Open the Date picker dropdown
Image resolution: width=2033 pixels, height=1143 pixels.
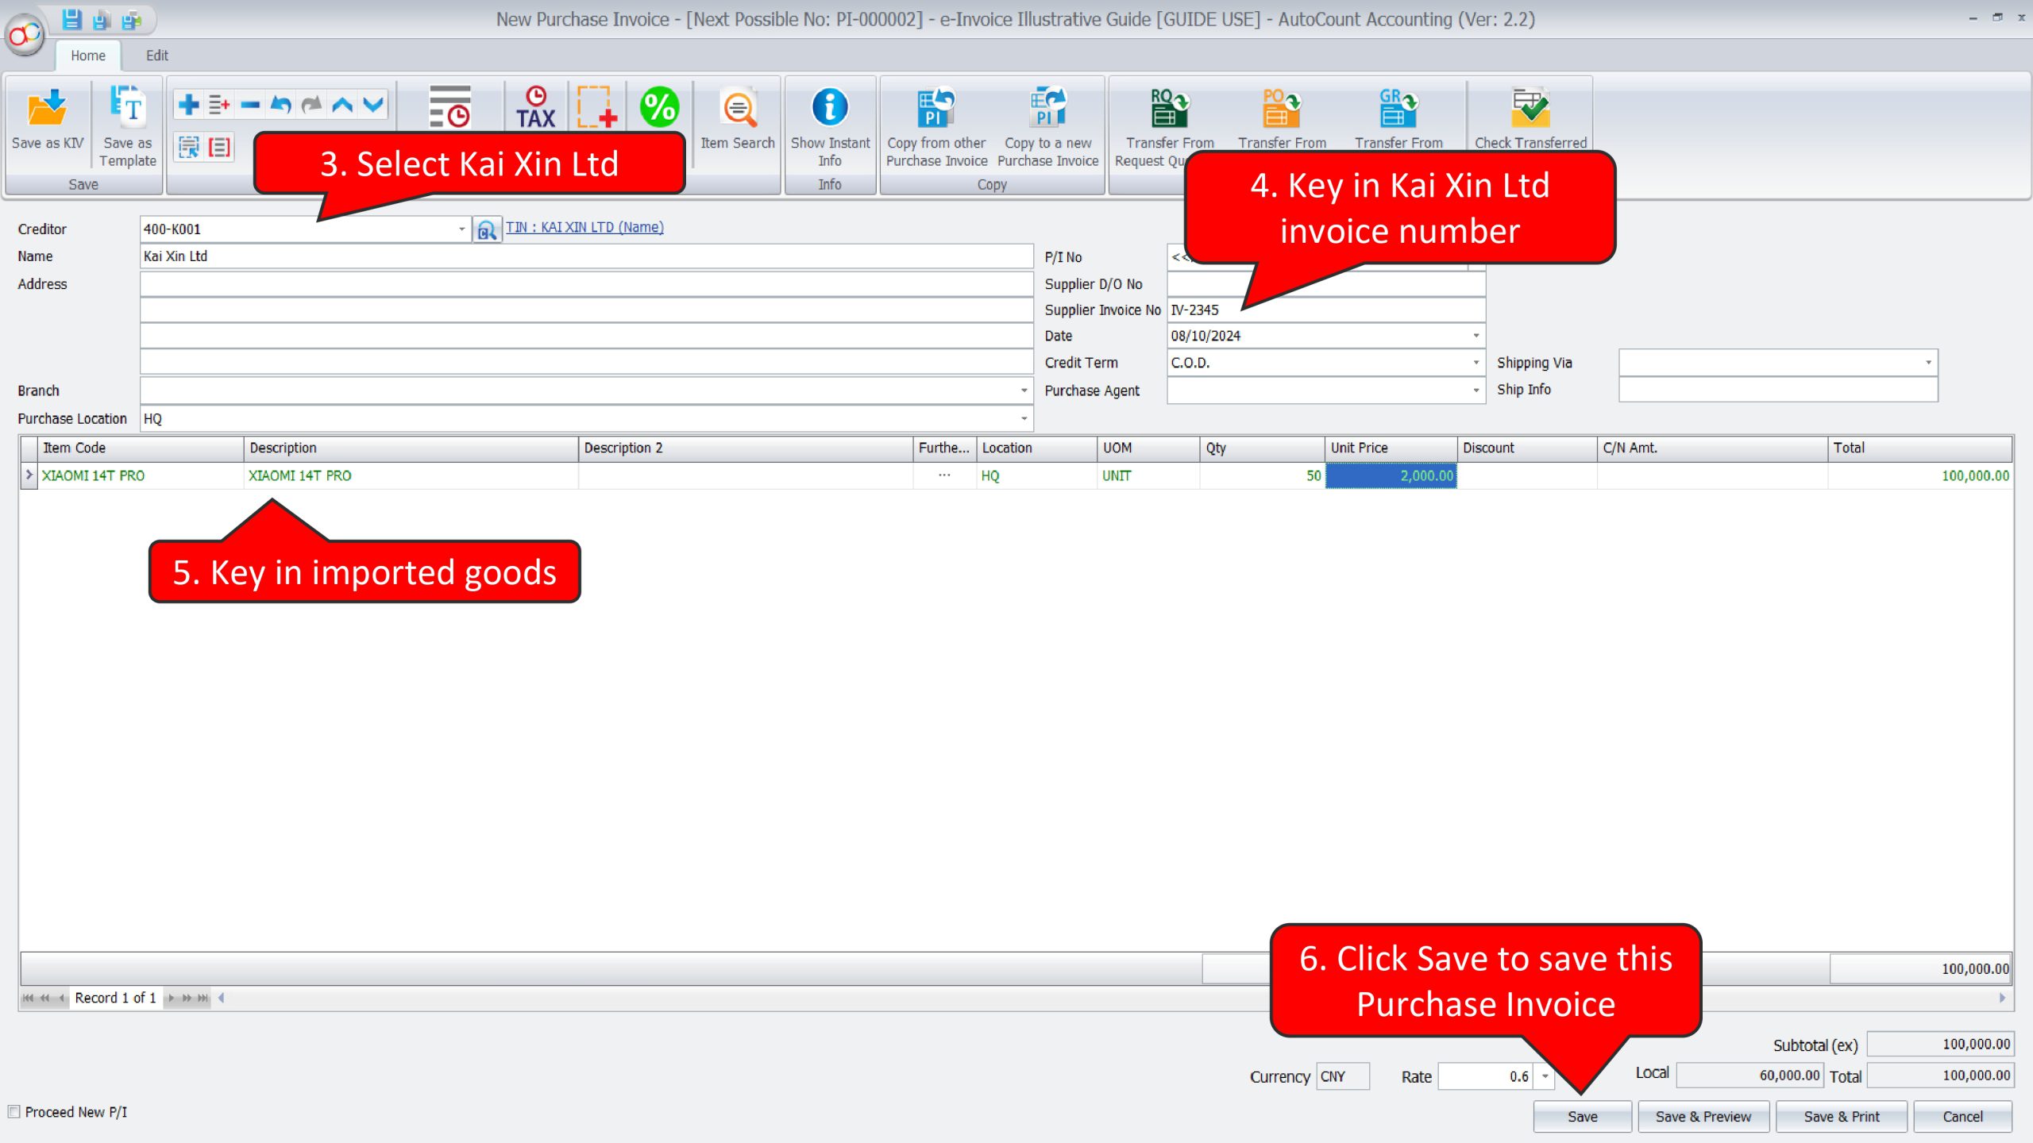coord(1476,336)
